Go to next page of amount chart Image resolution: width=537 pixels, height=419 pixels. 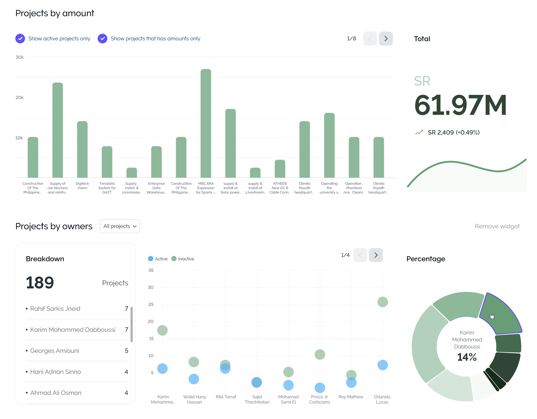point(386,39)
